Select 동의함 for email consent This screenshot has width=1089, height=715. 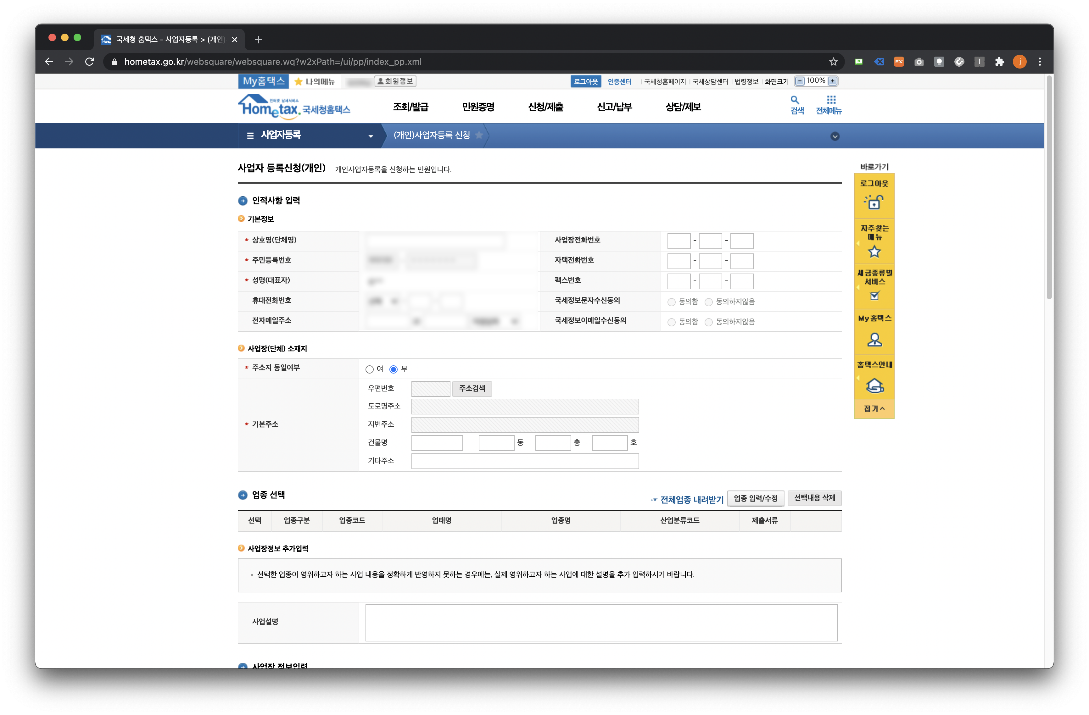click(671, 322)
